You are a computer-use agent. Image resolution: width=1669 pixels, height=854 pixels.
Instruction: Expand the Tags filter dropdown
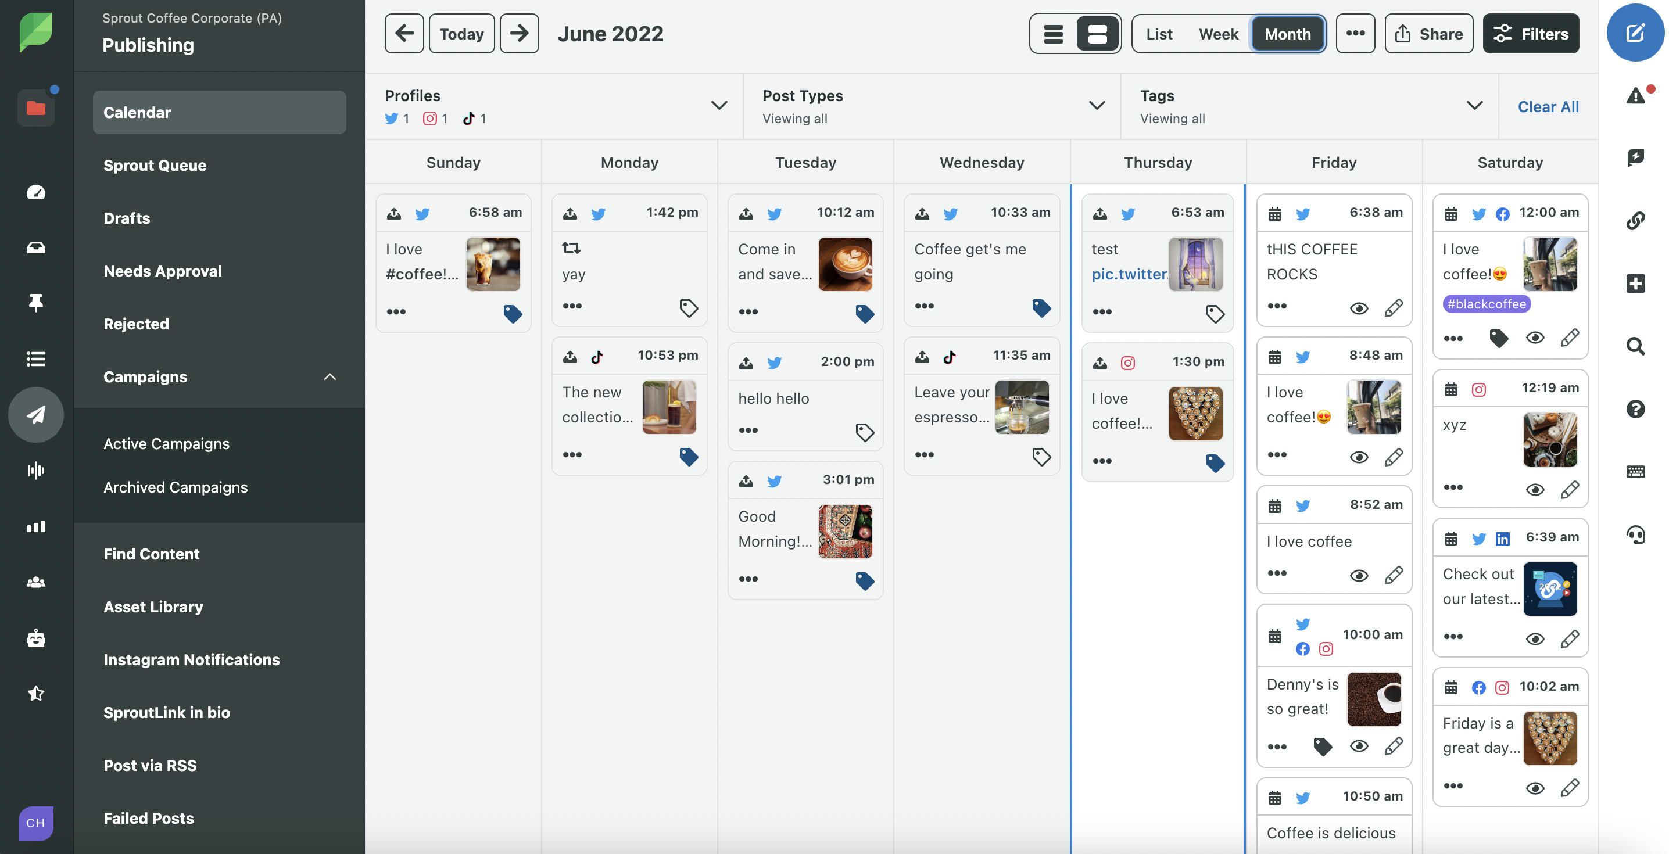(x=1475, y=106)
